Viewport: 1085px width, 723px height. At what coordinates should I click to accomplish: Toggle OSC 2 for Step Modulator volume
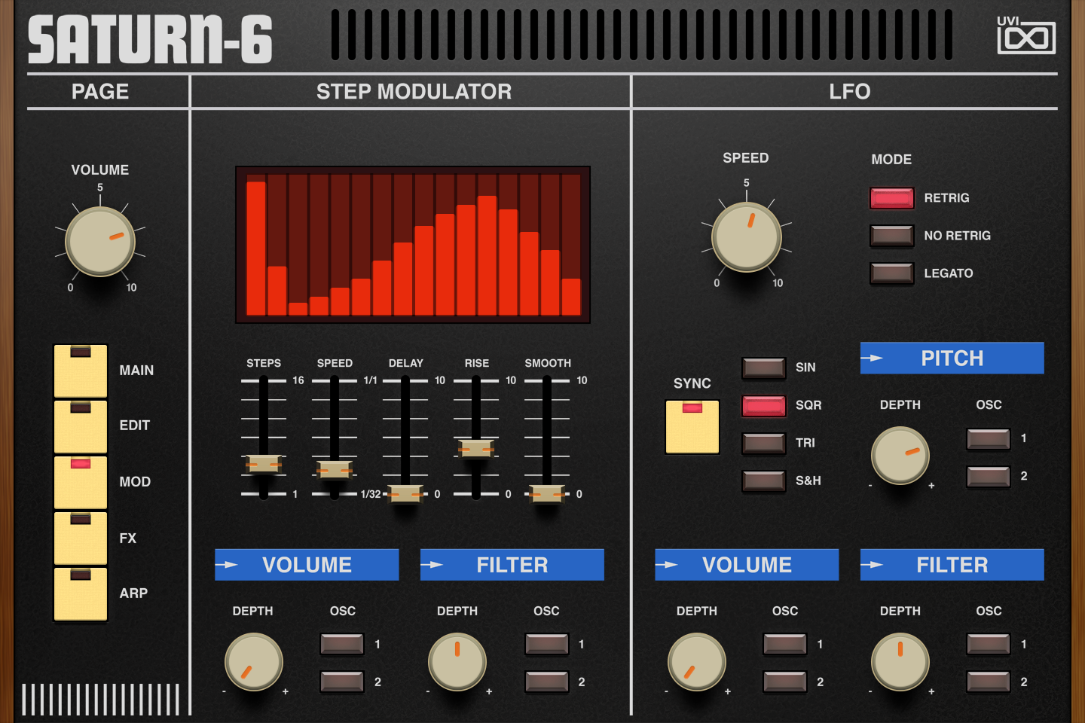point(342,682)
